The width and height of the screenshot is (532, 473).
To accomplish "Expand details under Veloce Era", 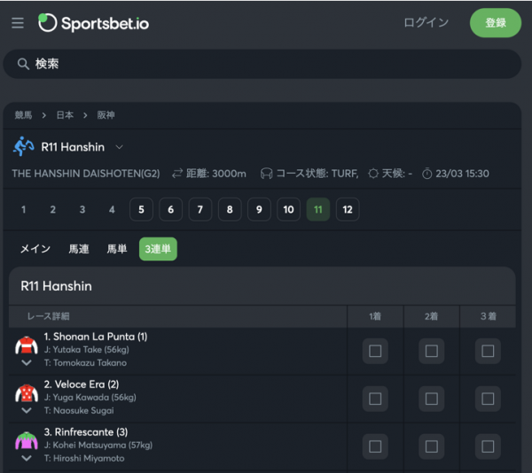I will point(27,411).
